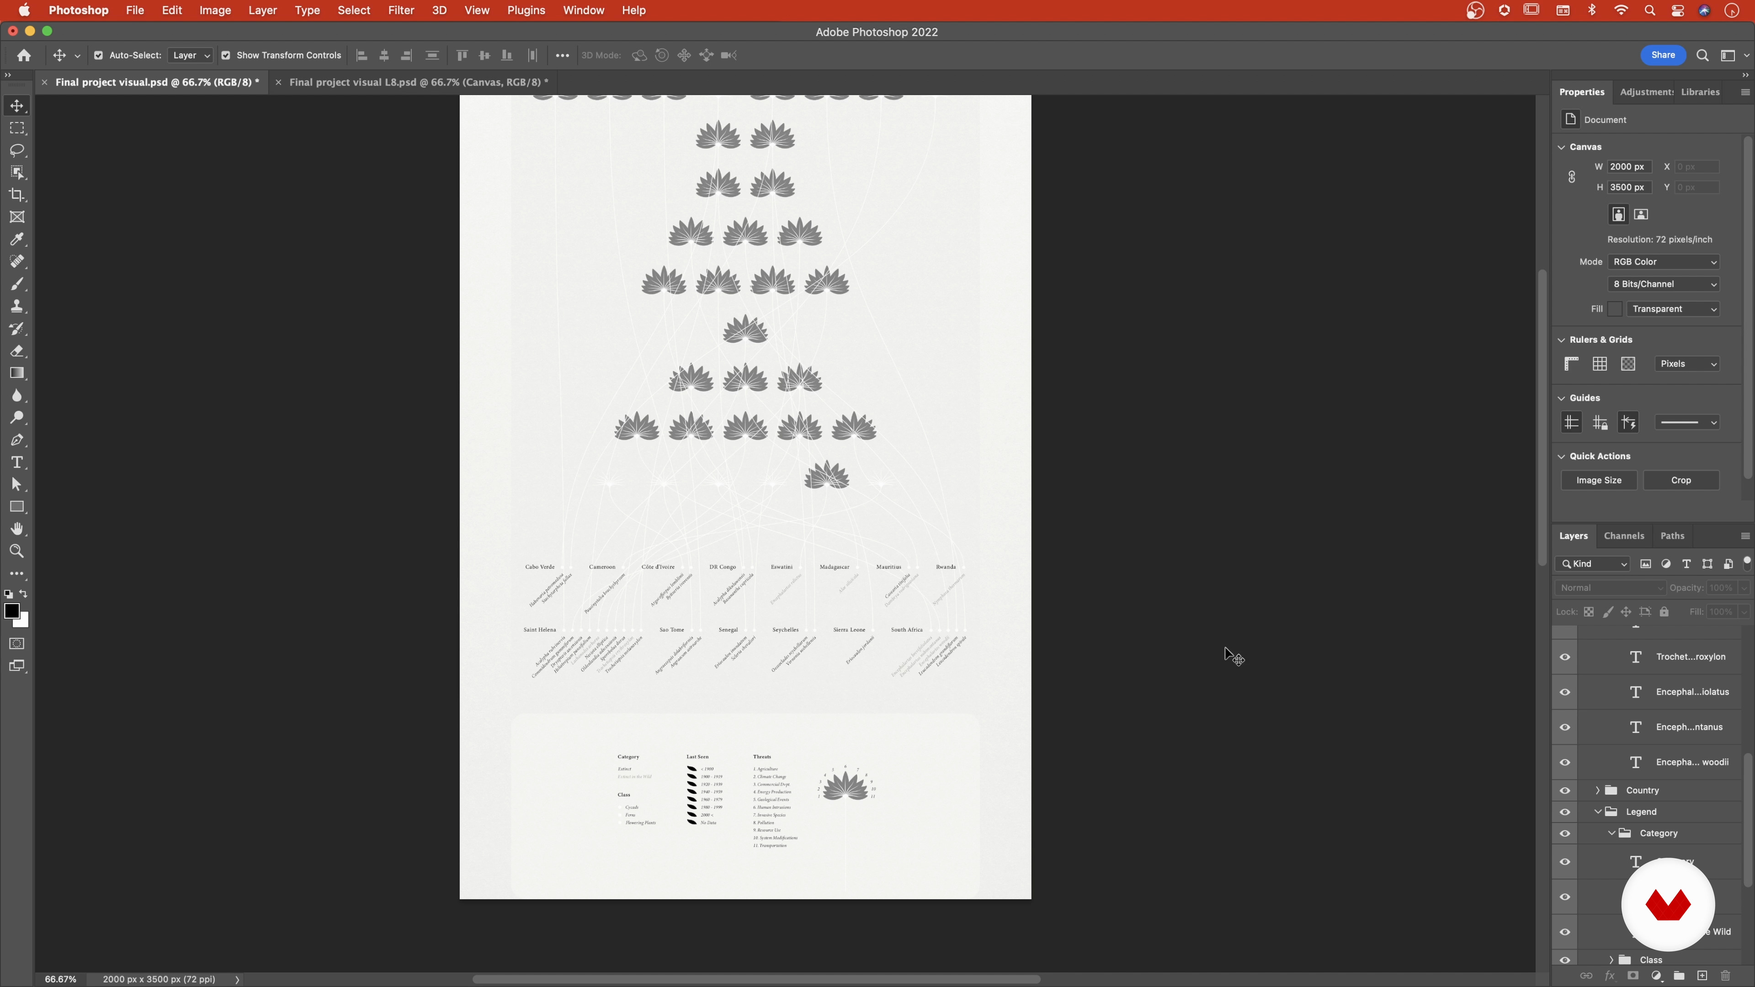Screen dimensions: 1755x987
Task: Click the canvas Height input field
Action: coord(1630,187)
